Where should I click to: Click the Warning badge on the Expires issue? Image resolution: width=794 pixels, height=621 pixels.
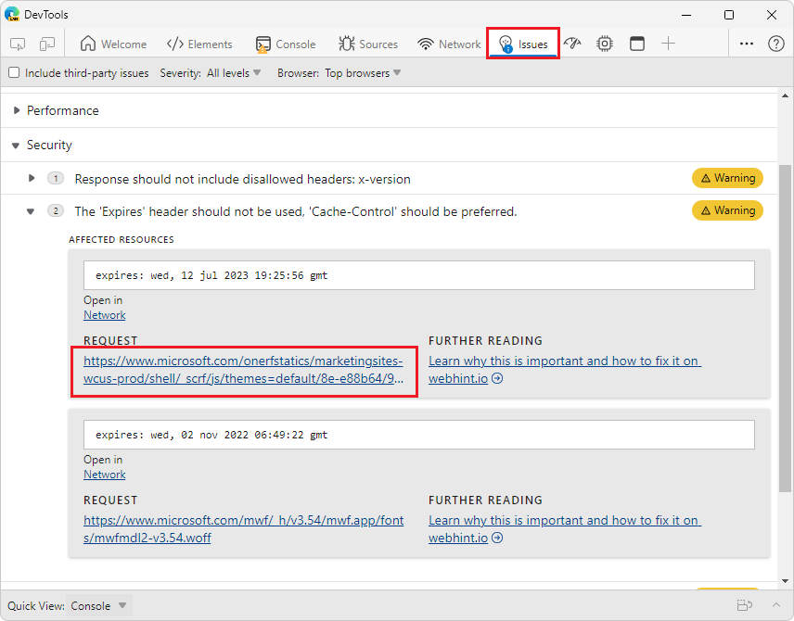click(727, 210)
